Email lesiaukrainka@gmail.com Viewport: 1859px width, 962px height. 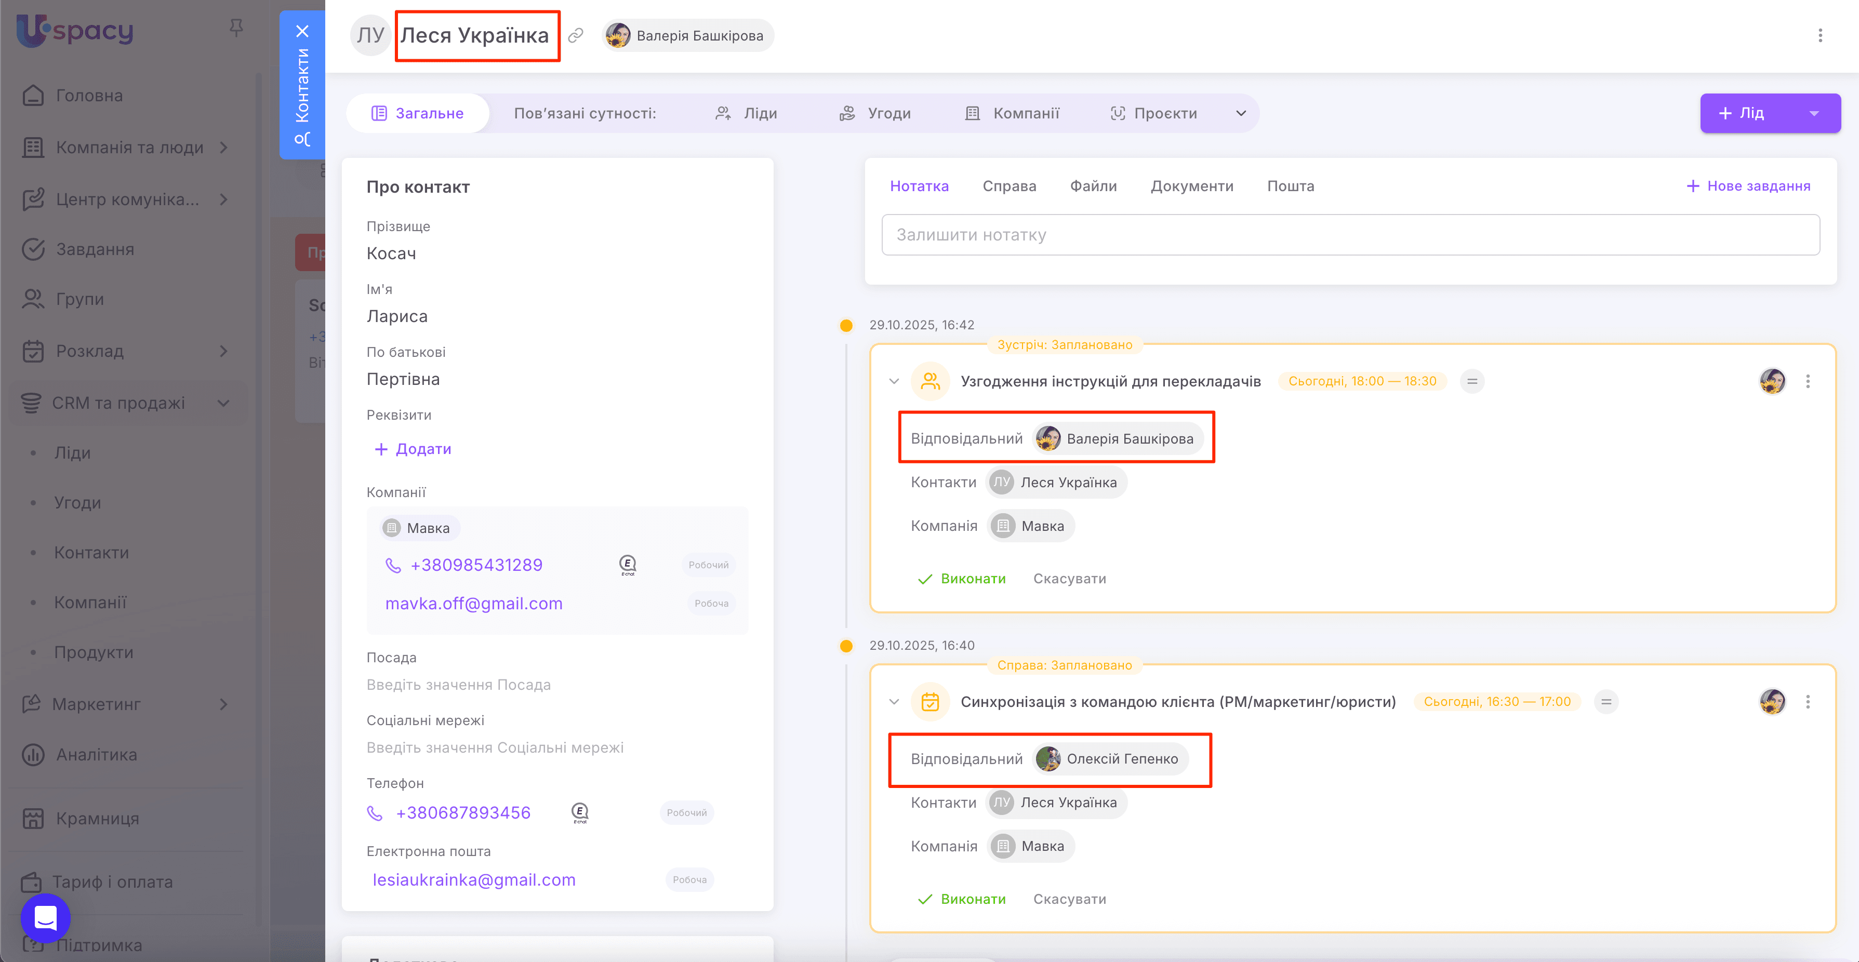point(473,880)
